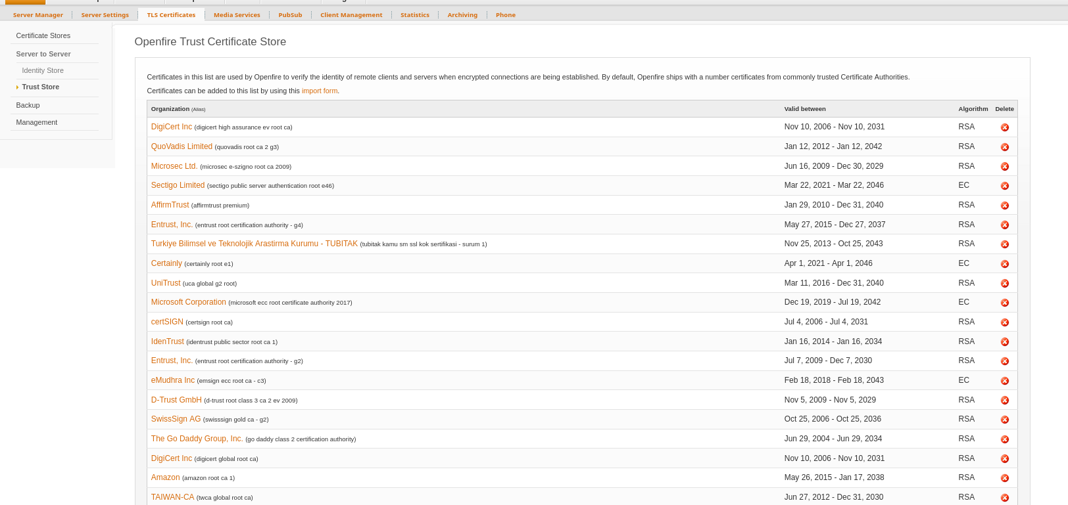Switch to the Media Services tab

point(237,15)
